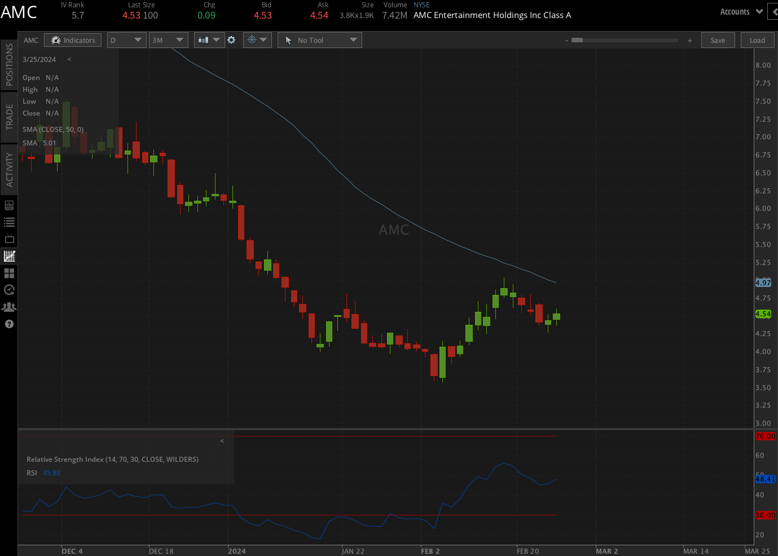
Task: Click the 70.00 RSI overbought label
Action: pyautogui.click(x=766, y=436)
